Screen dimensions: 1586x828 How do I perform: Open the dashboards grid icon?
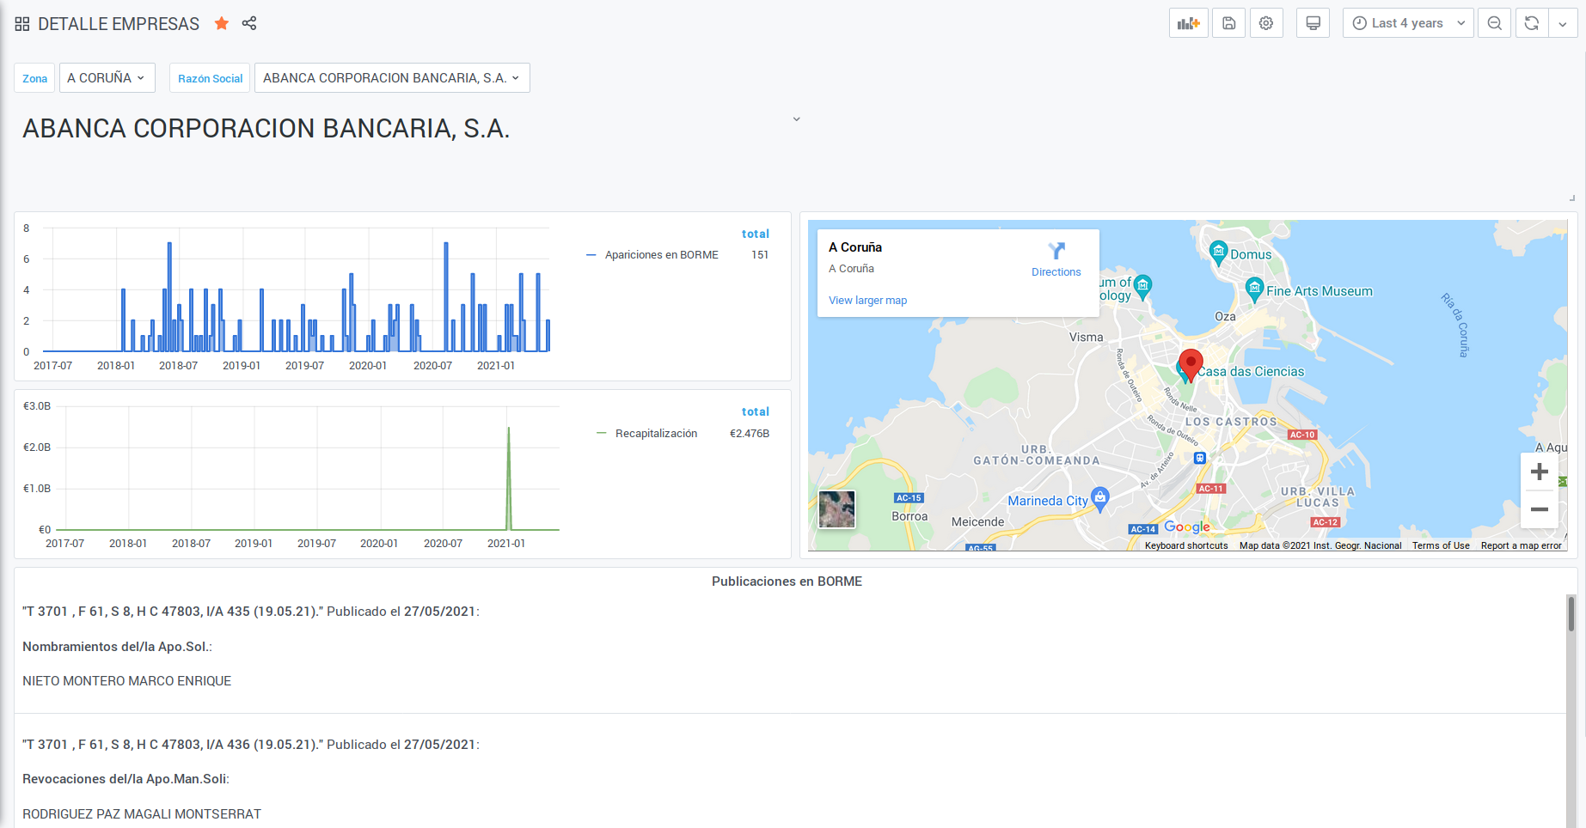(22, 24)
